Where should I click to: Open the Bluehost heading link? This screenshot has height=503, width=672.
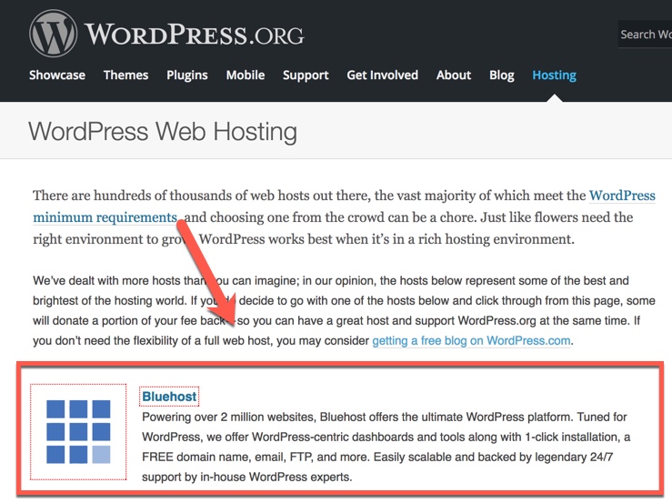tap(169, 397)
